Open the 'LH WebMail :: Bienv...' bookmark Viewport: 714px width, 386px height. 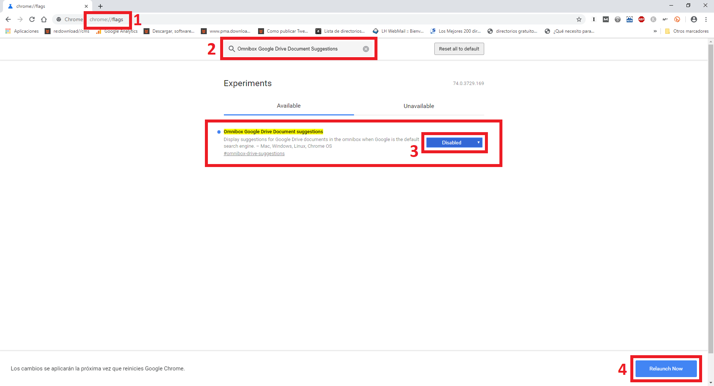point(398,31)
